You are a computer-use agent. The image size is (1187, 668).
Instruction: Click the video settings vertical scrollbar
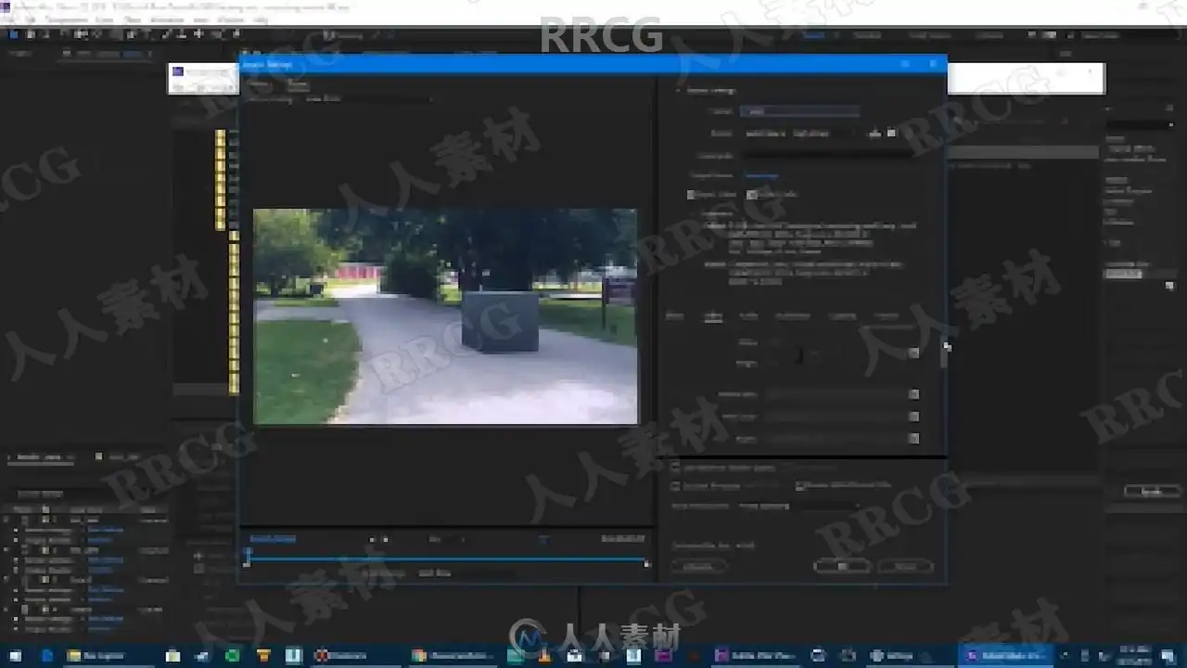coord(944,353)
